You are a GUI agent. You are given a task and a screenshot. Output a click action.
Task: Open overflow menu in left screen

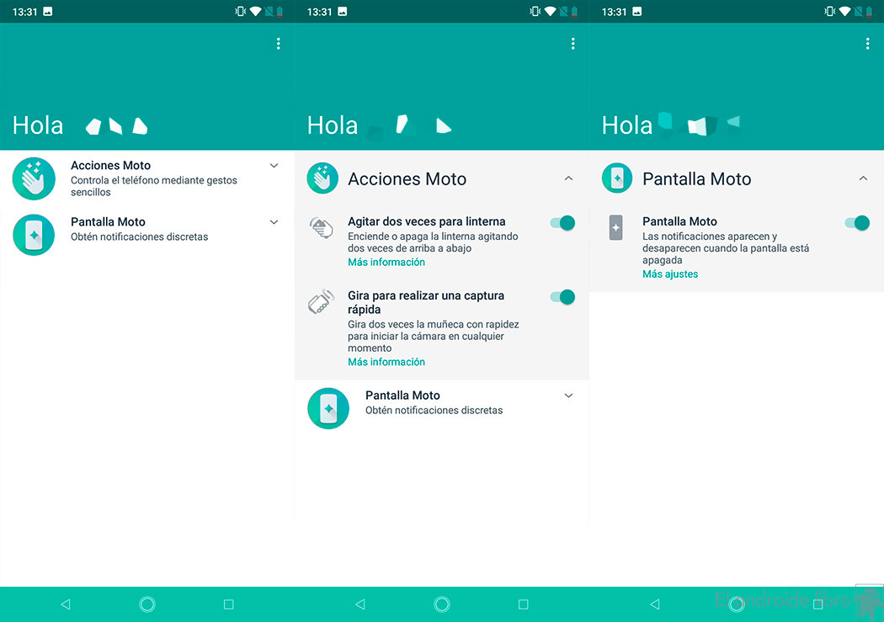point(279,44)
